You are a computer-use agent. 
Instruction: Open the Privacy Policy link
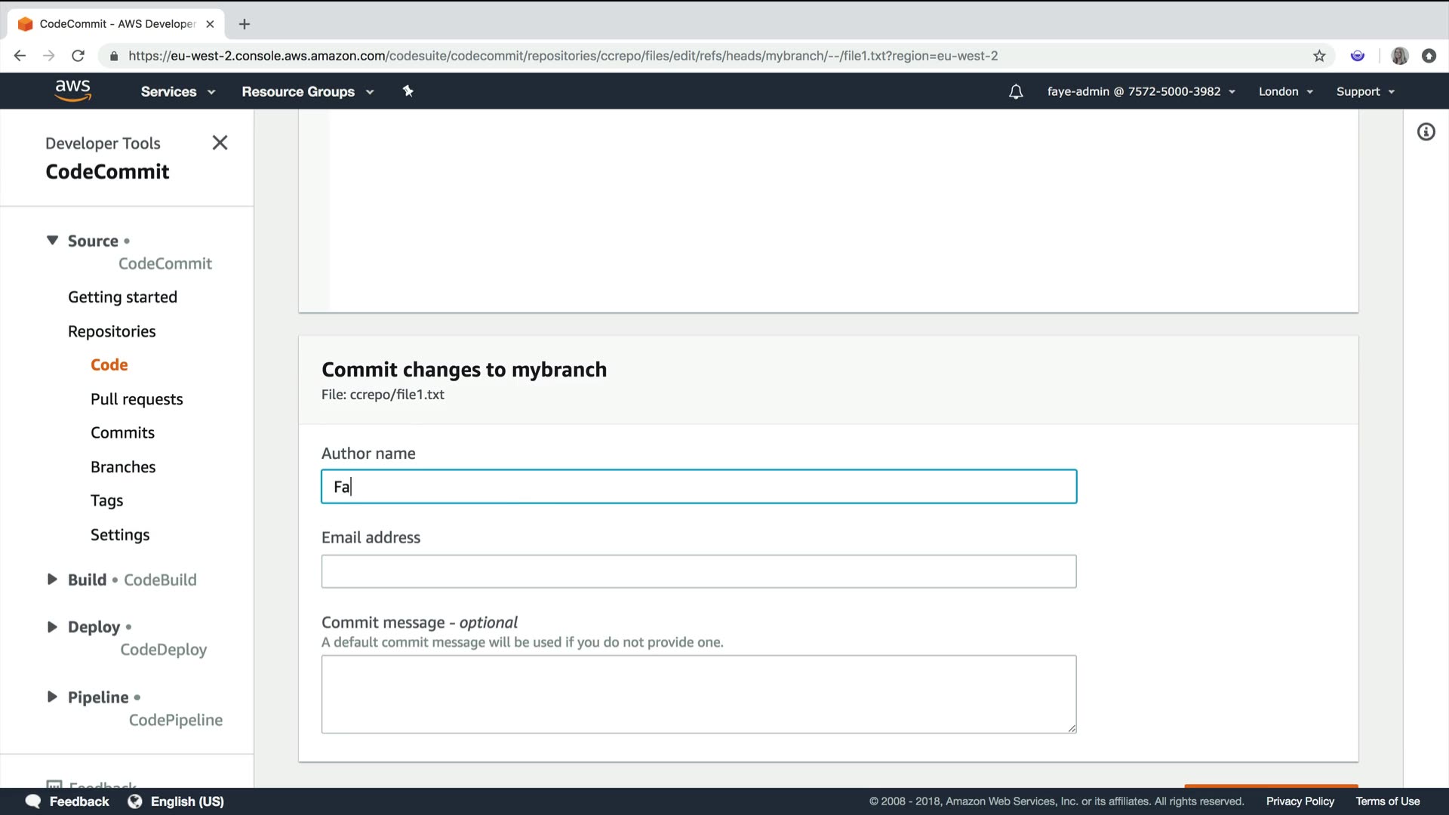coord(1300,801)
